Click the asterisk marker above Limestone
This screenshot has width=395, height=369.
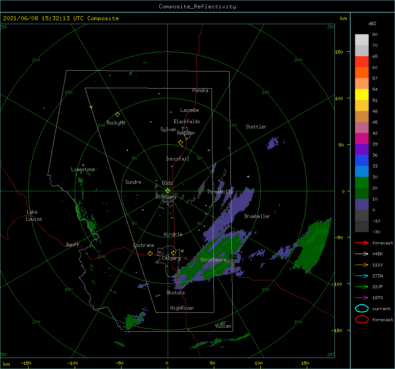83,165
